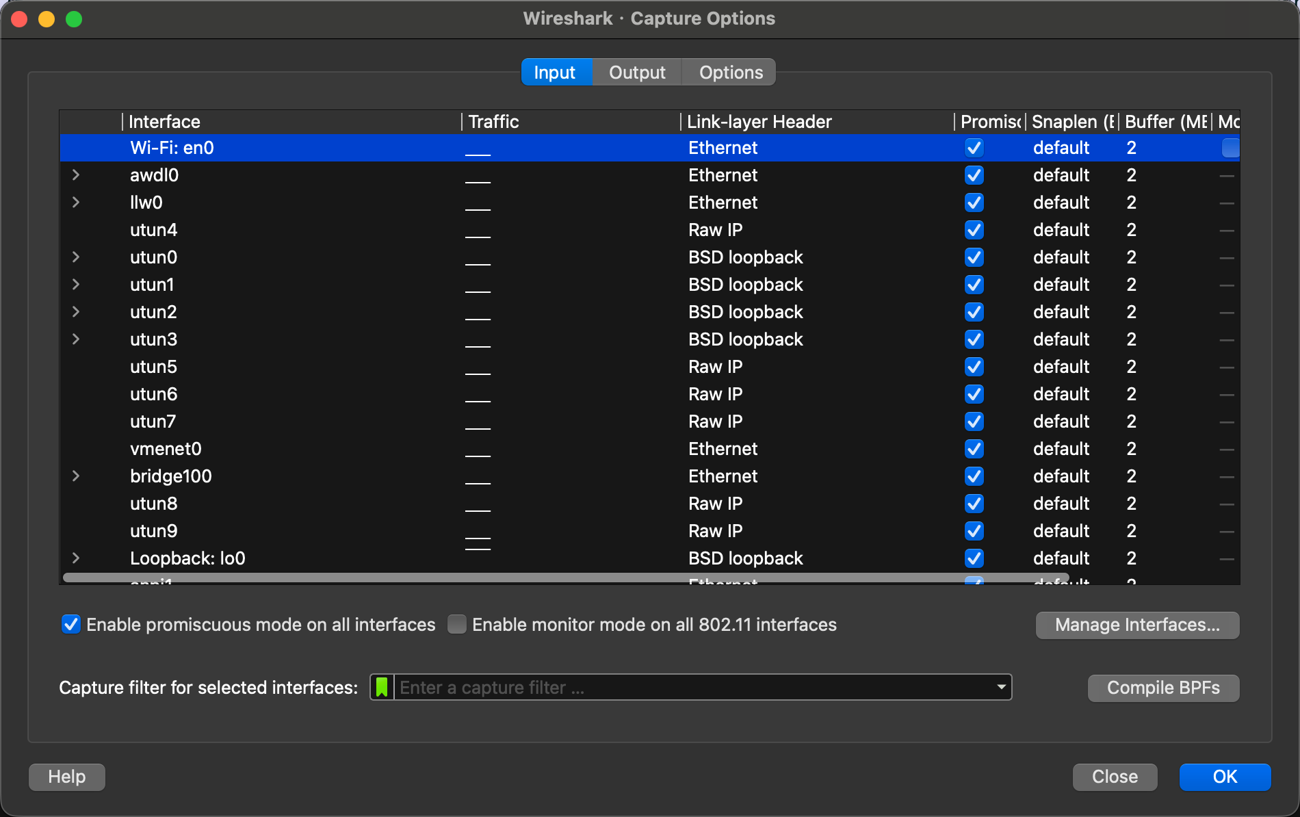1300x817 pixels.
Task: Expand the utun0 interface details
Action: (76, 257)
